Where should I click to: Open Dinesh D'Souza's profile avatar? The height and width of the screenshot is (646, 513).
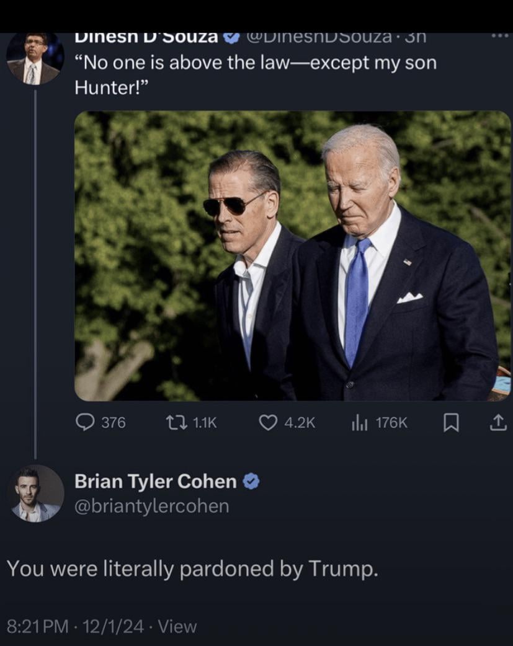pos(35,58)
